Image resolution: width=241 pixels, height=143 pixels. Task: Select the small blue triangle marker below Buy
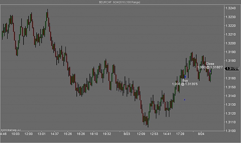pyautogui.click(x=185, y=100)
